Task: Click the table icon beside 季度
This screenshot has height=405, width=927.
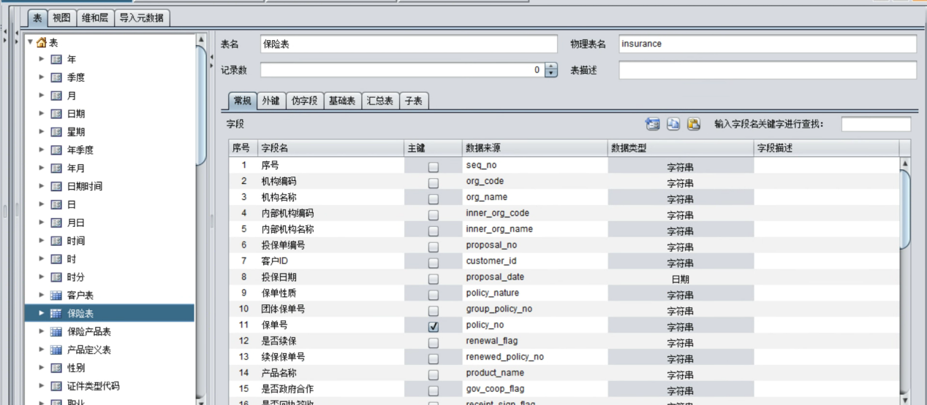Action: point(56,77)
